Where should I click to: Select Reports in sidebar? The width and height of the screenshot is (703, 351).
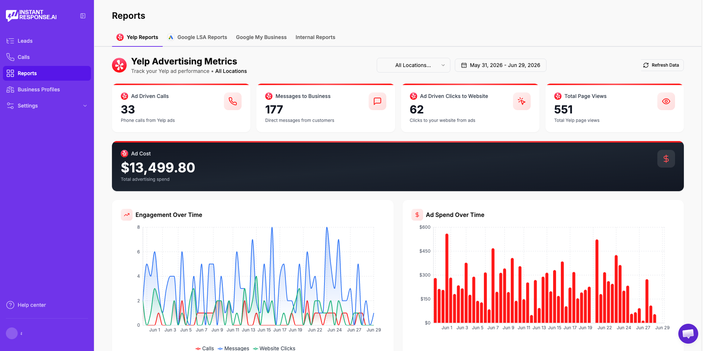(47, 73)
